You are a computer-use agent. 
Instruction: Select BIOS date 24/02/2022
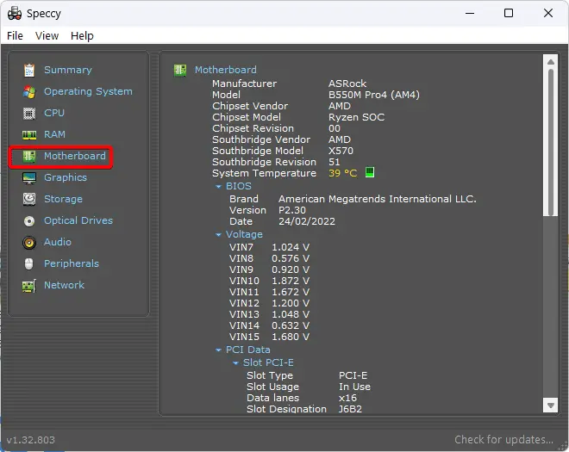(307, 221)
